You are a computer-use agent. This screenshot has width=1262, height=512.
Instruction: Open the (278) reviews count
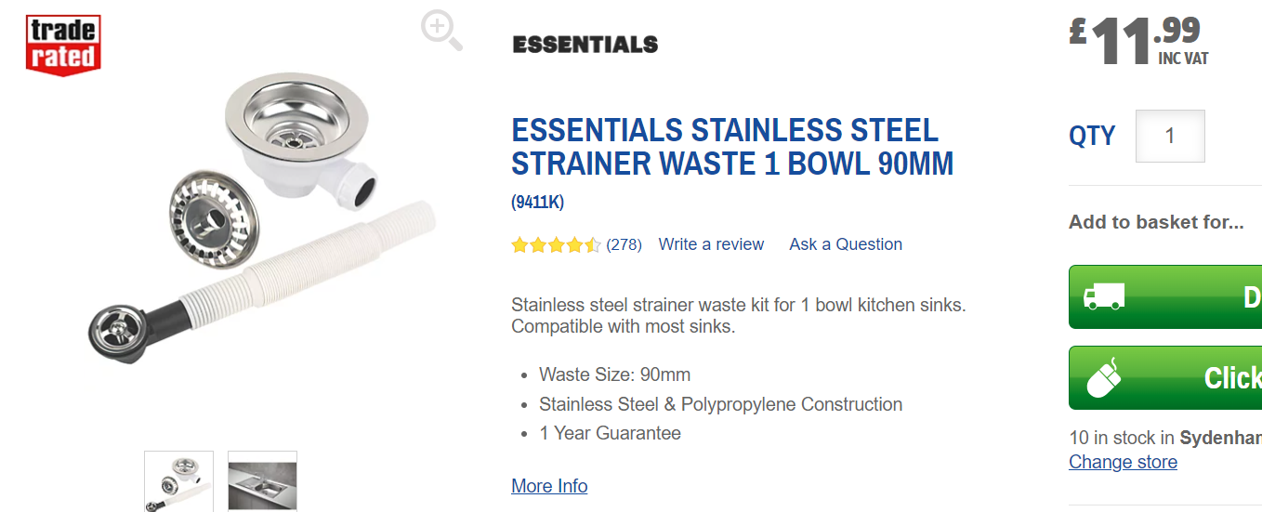click(624, 245)
